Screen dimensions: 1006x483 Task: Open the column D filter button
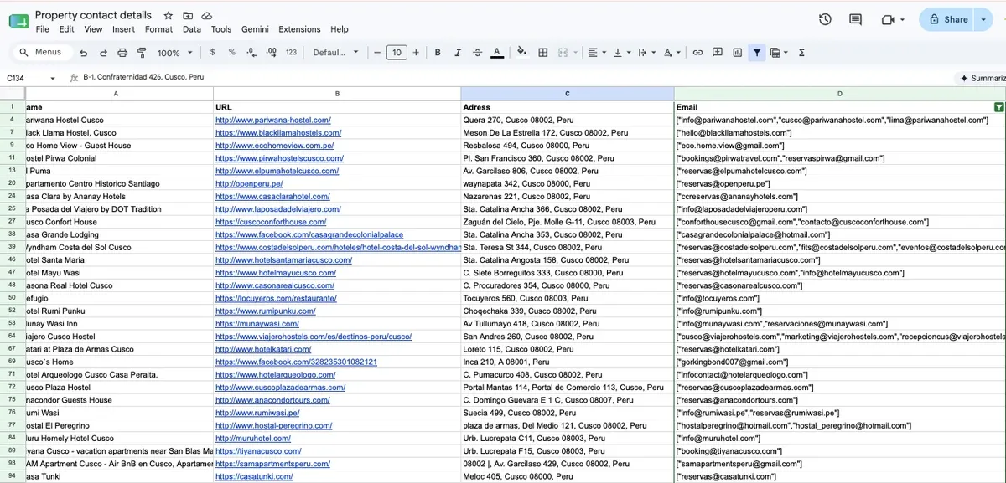pos(998,107)
